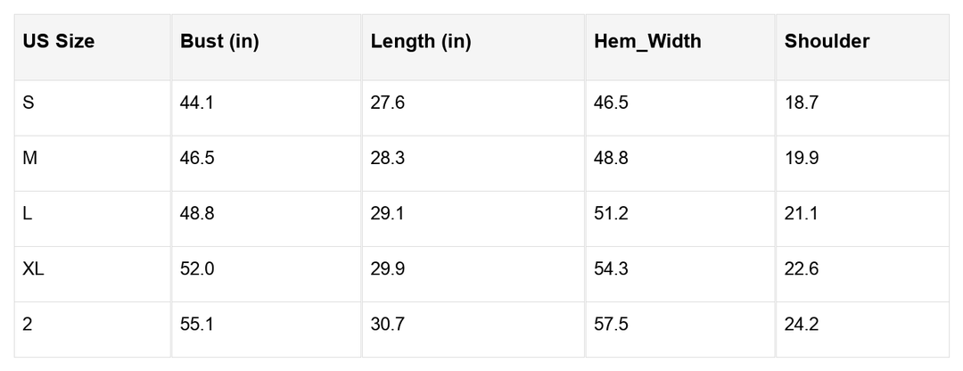Click shoulder value 22.6 for XL
The height and width of the screenshot is (371, 963).
click(802, 268)
